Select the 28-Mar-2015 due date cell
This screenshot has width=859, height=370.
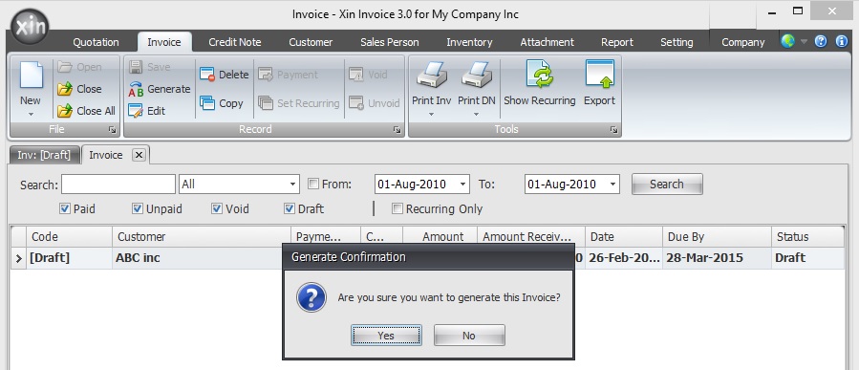(x=718, y=258)
